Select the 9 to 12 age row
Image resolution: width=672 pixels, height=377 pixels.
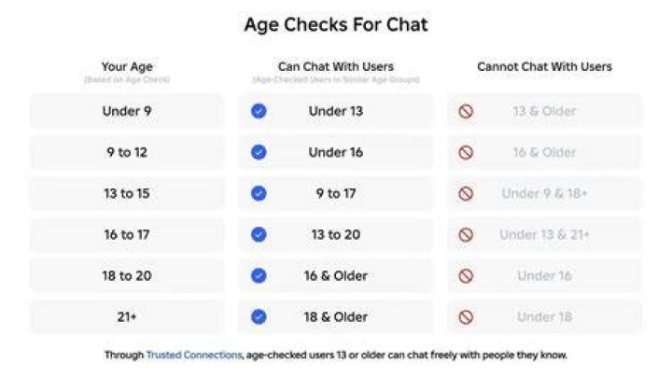[127, 152]
